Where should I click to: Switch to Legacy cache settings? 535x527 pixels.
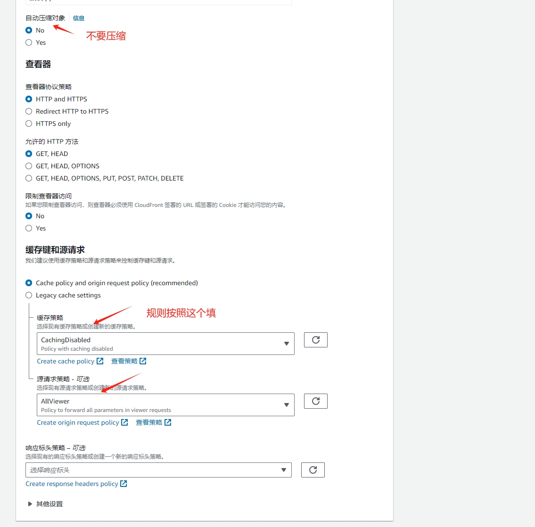29,295
